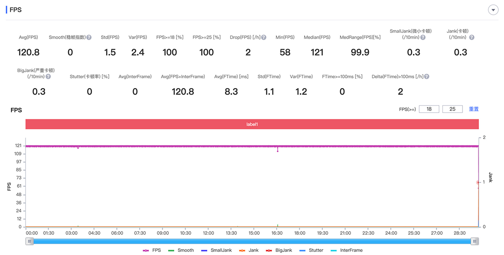Viewport: 504px width, 255px height.
Task: Click the Min(FPS) value 58
Action: pyautogui.click(x=285, y=52)
